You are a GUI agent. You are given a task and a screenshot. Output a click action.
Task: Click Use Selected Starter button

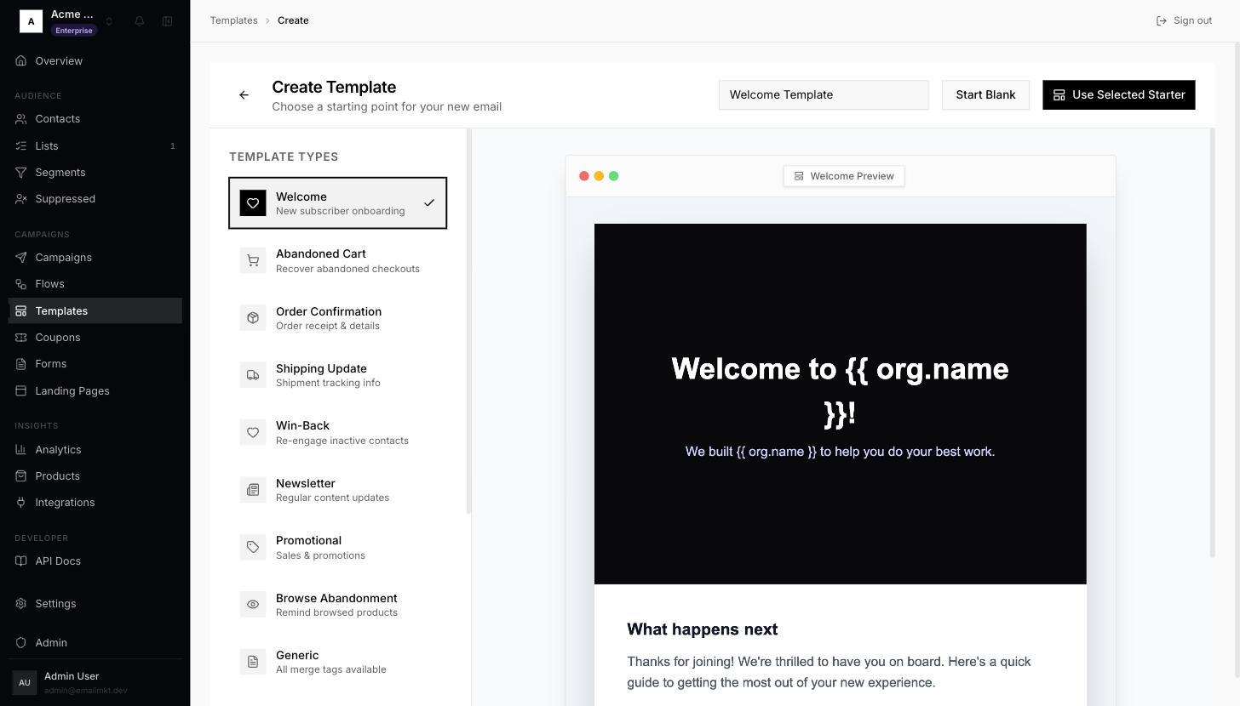click(1119, 95)
